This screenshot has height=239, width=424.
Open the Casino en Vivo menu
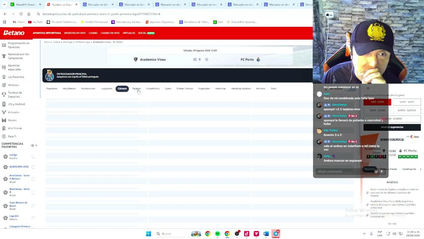(x=110, y=33)
